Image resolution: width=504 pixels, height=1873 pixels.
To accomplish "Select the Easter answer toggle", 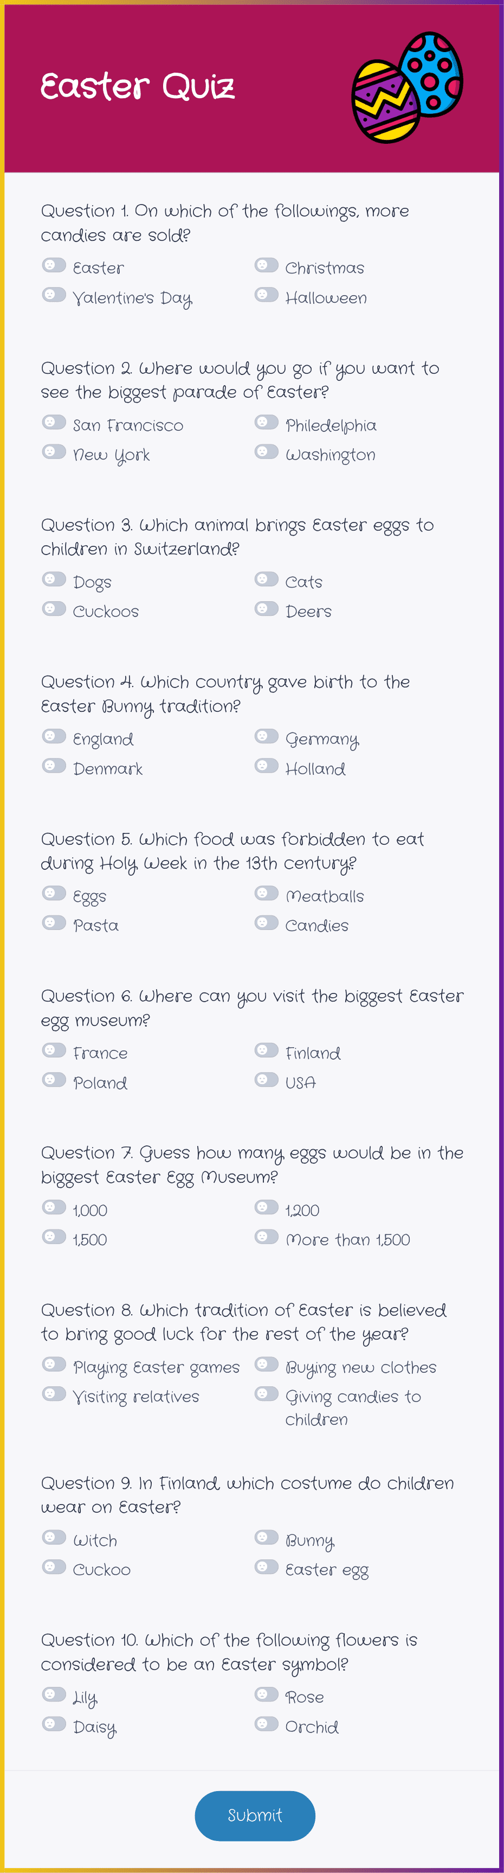I will coord(54,265).
